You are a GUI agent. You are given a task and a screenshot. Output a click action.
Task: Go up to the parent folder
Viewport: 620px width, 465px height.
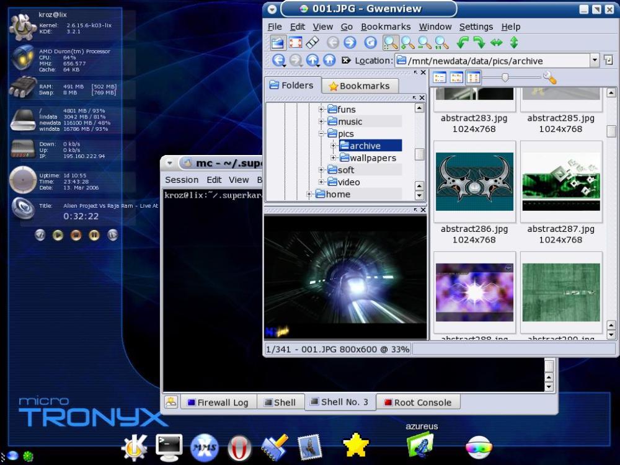pos(312,61)
